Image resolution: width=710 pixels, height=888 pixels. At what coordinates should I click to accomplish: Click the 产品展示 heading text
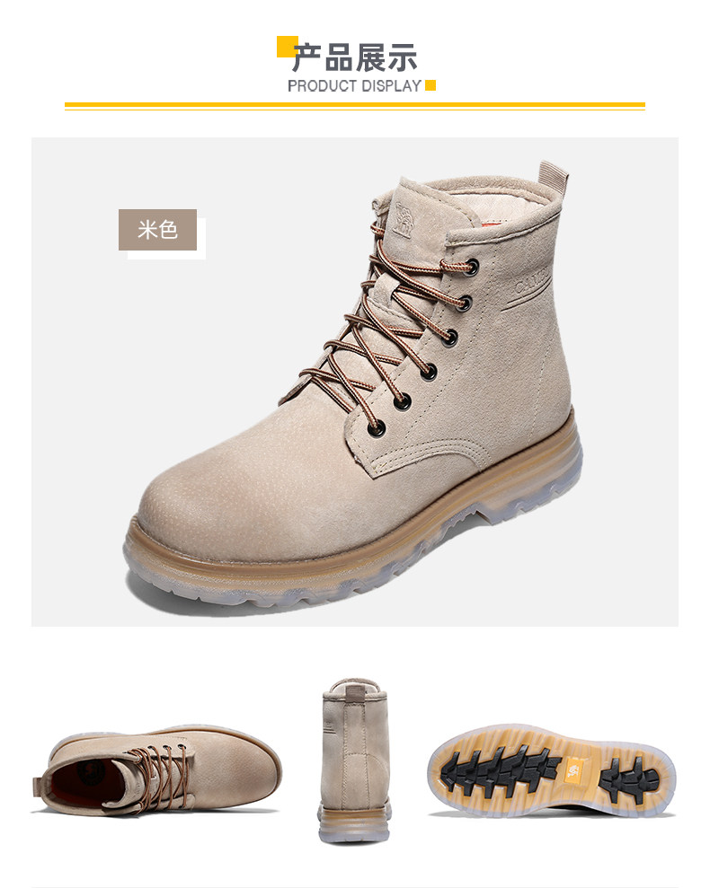point(356,57)
